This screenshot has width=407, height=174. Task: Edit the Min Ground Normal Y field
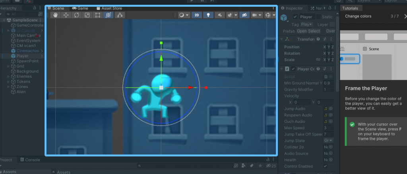pos(328,83)
